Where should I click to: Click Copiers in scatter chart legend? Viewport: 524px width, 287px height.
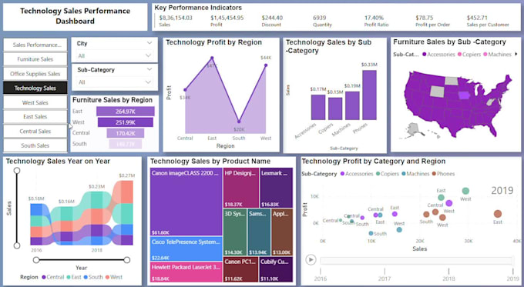click(x=388, y=174)
